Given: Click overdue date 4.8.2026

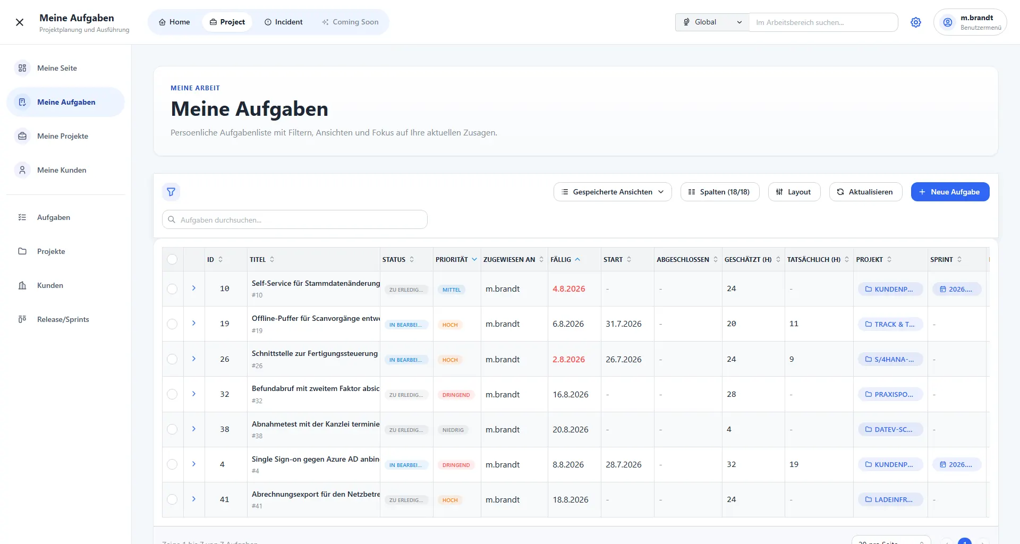Looking at the screenshot, I should [568, 288].
